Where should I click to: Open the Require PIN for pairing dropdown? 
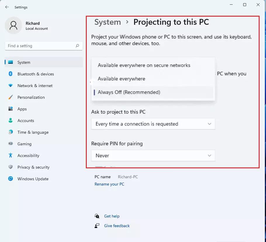(153, 156)
